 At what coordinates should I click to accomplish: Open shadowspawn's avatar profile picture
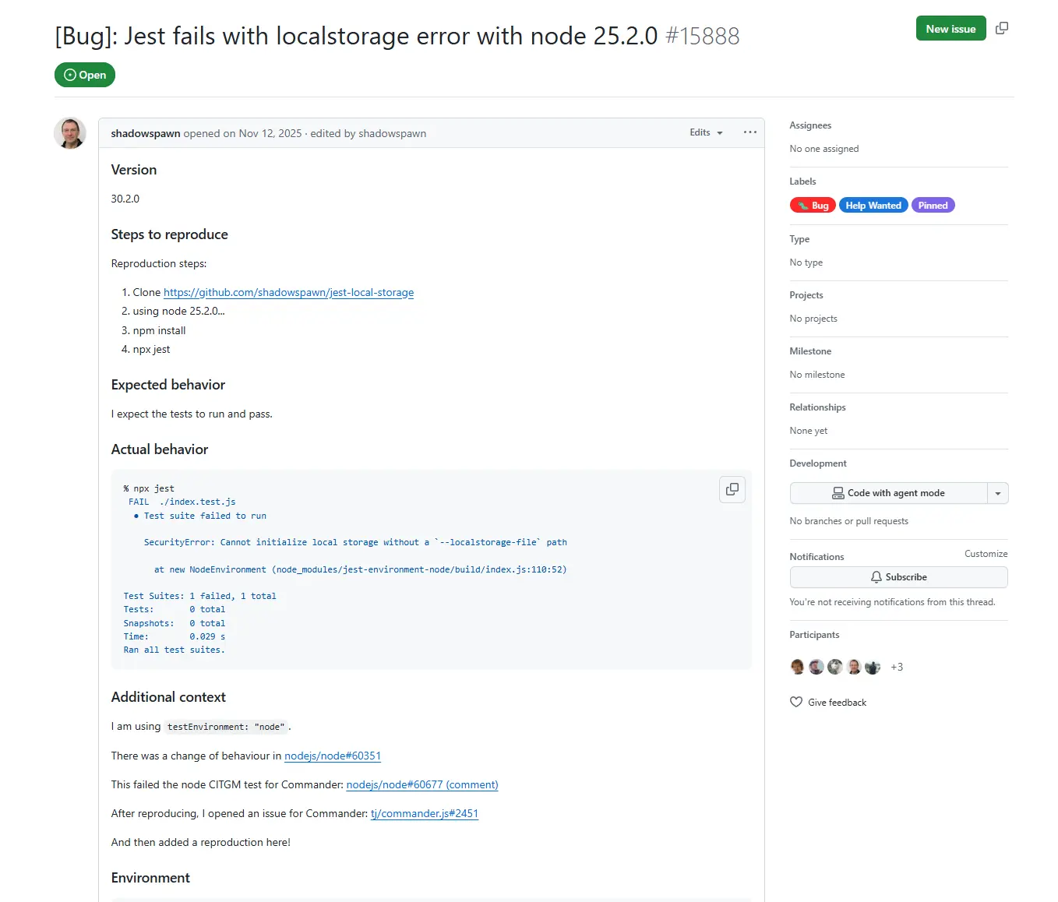69,132
